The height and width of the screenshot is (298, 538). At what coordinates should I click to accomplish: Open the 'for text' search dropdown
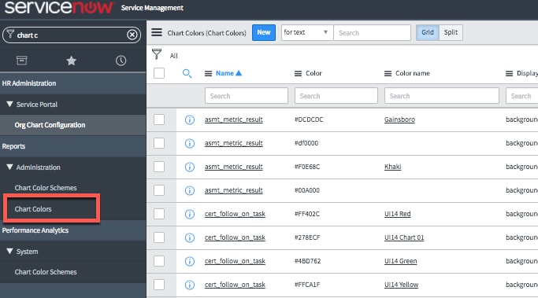tap(306, 32)
